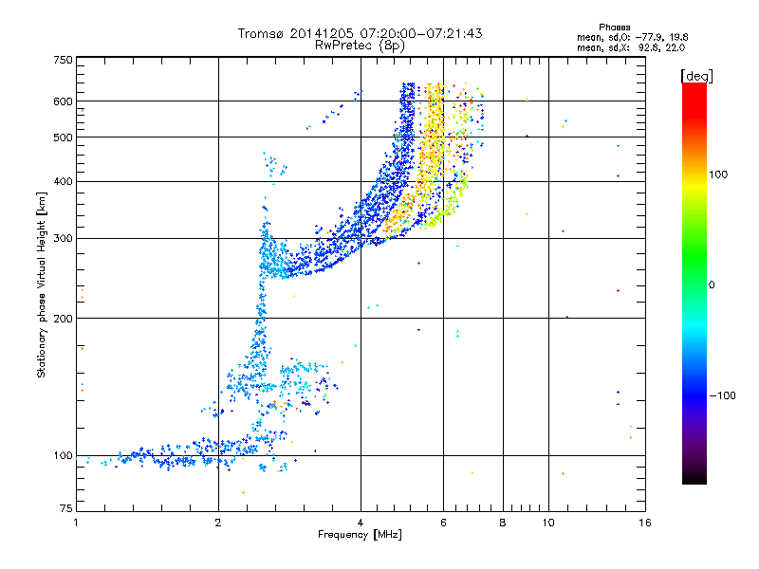This screenshot has width=759, height=569.
Task: Click the "mean, sd,O: -77.9, 19.8" line
Action: point(632,37)
